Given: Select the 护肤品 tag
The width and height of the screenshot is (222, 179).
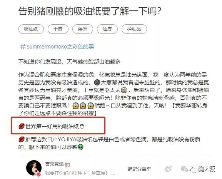Looking at the screenshot, I should pyautogui.click(x=134, y=29).
